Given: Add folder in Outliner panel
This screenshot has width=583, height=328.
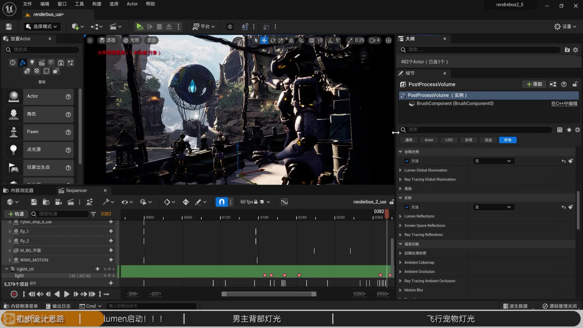Looking at the screenshot, I should [567, 50].
